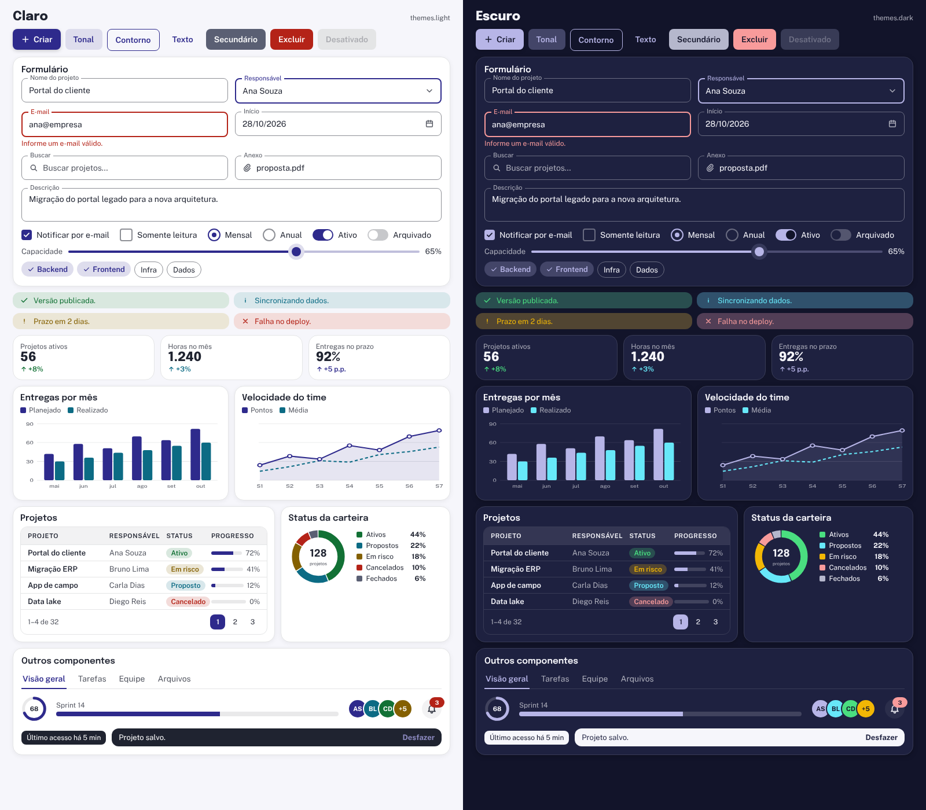Viewport: 926px width, 810px height.
Task: Click the BL avatar in light theme
Action: [x=372, y=709]
